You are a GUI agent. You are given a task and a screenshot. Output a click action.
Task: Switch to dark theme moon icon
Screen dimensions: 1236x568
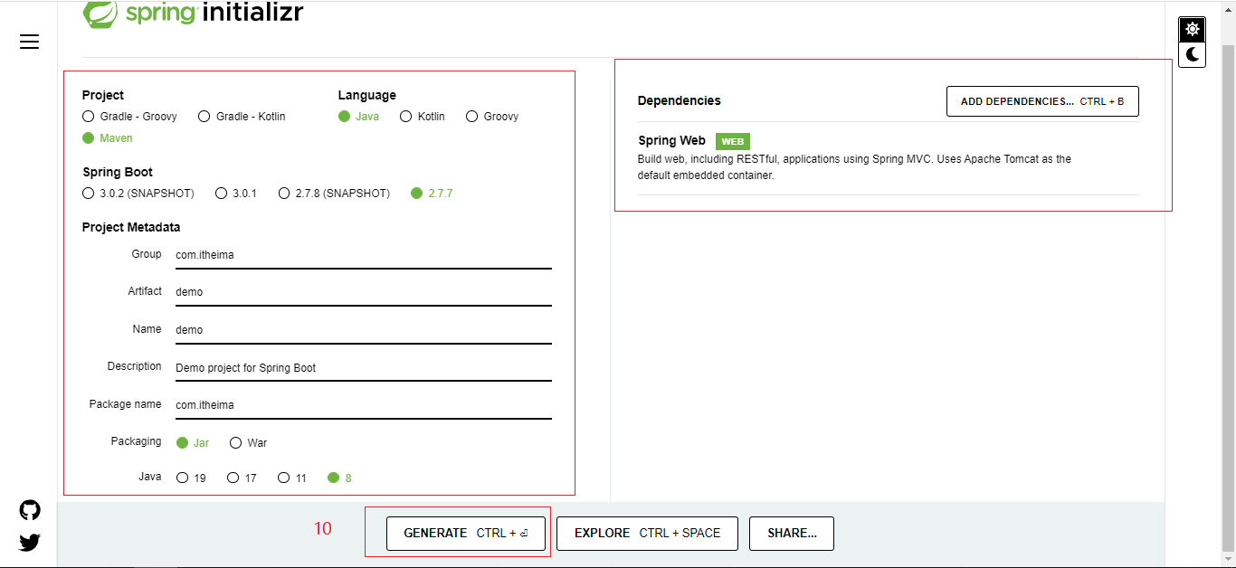click(1193, 55)
